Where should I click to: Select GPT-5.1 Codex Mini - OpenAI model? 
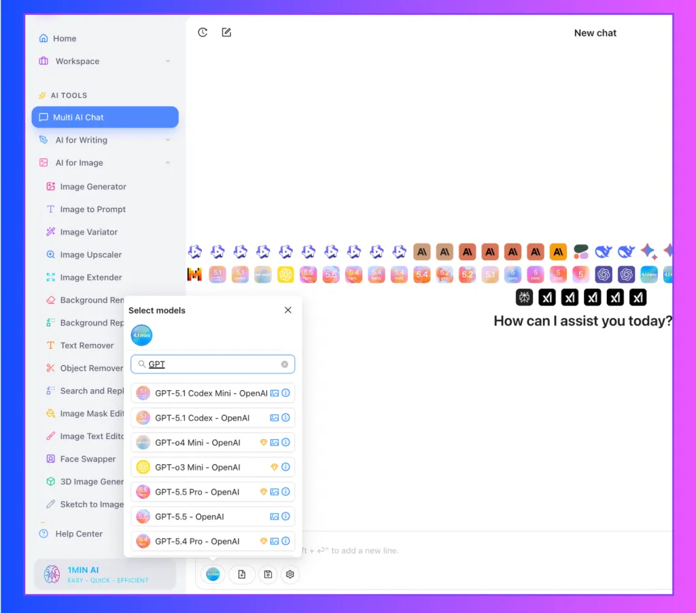click(x=213, y=393)
